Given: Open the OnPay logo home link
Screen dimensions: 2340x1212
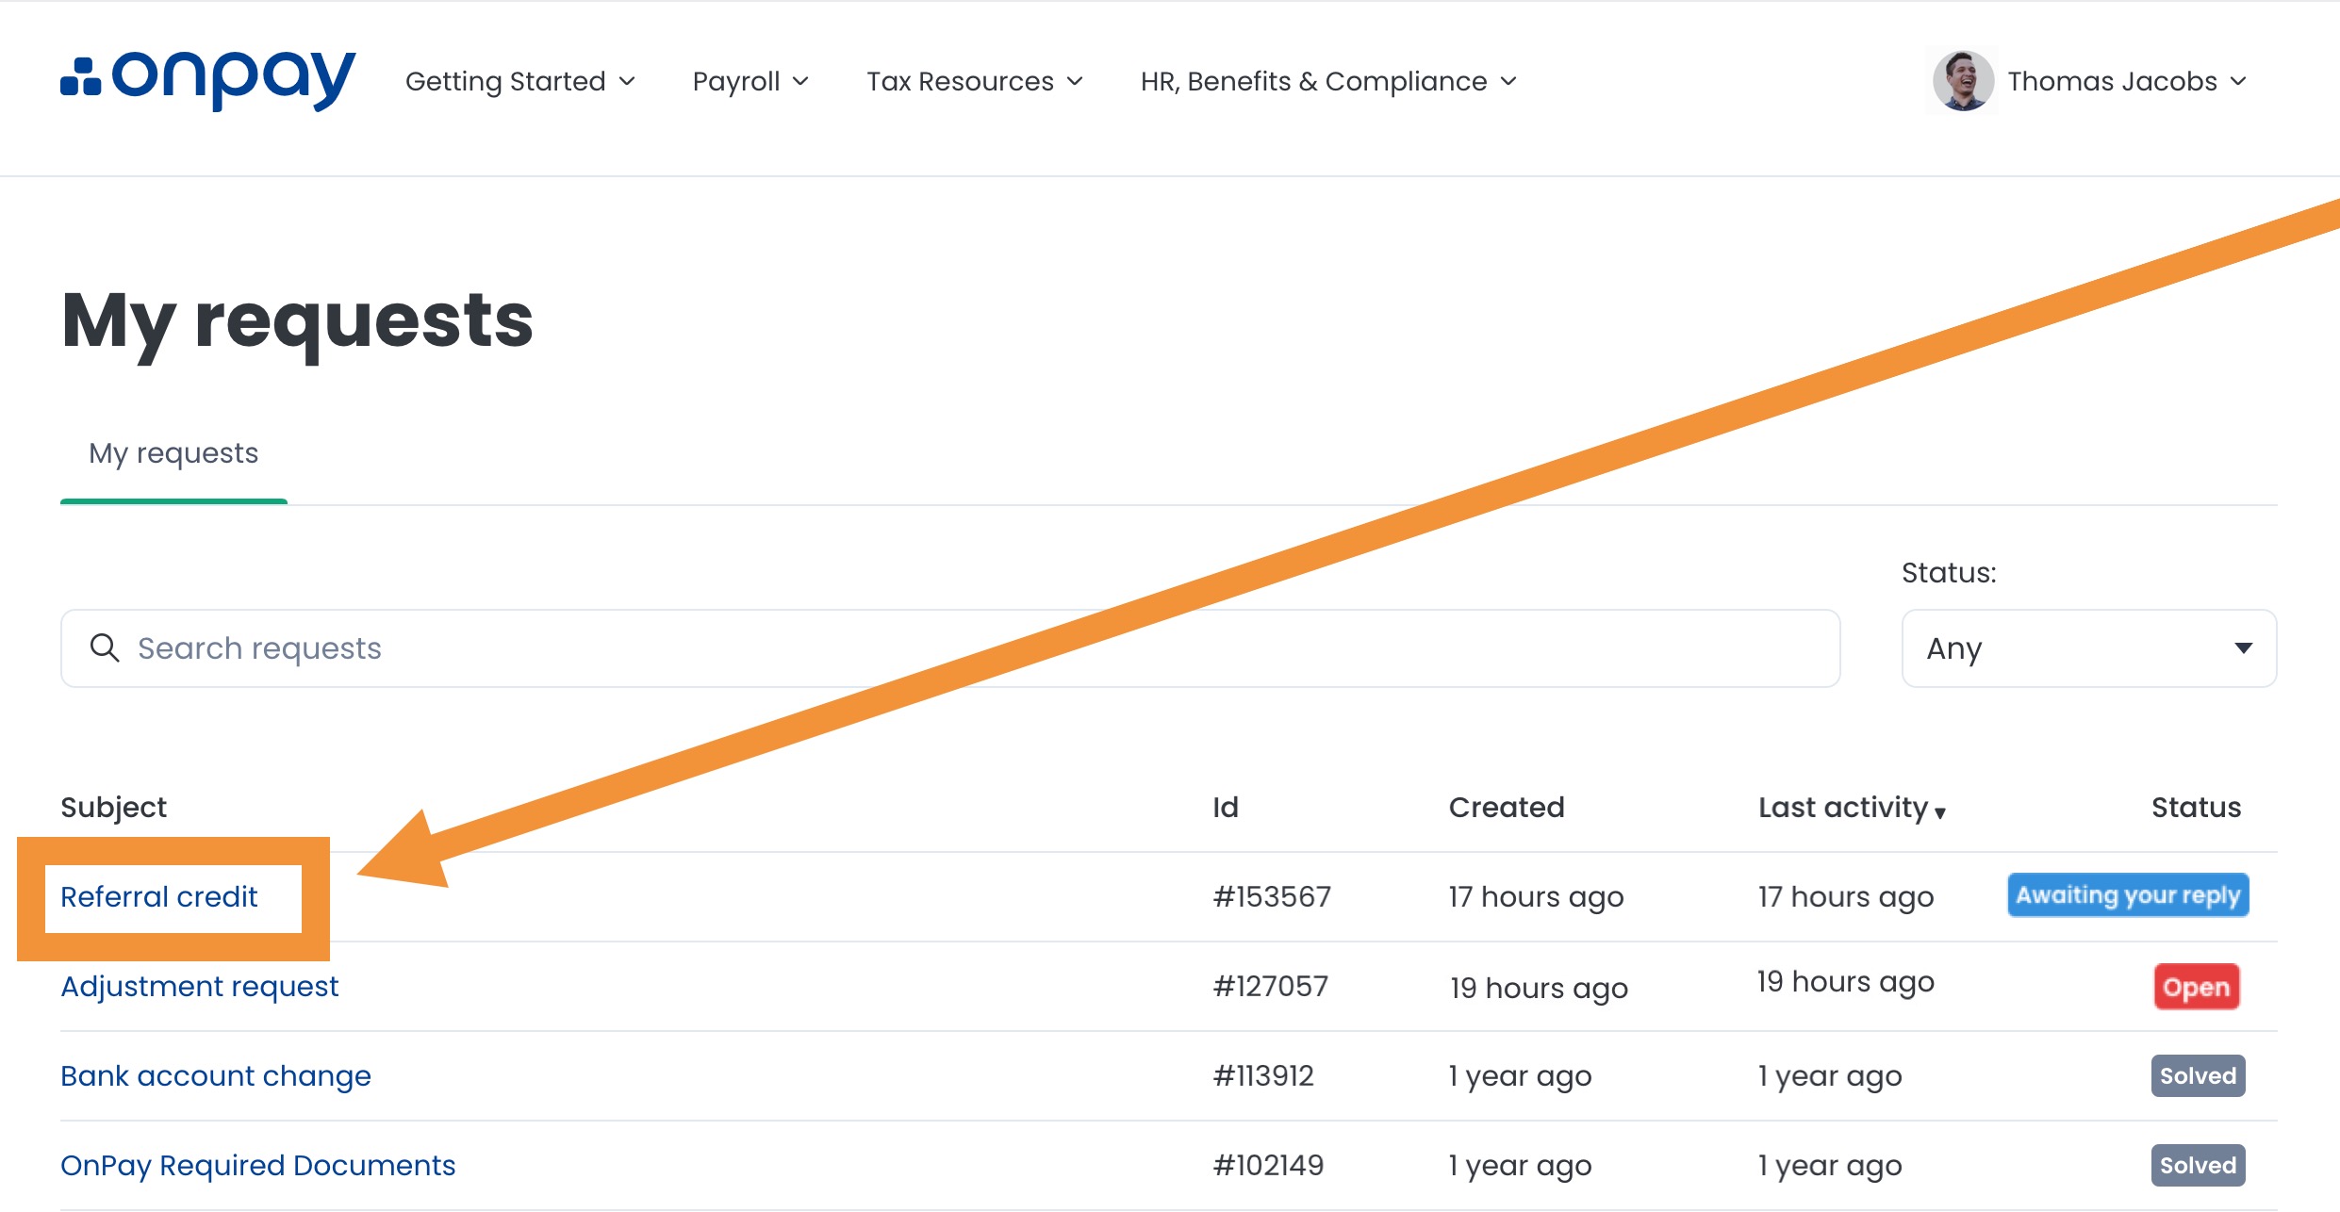Looking at the screenshot, I should (207, 80).
